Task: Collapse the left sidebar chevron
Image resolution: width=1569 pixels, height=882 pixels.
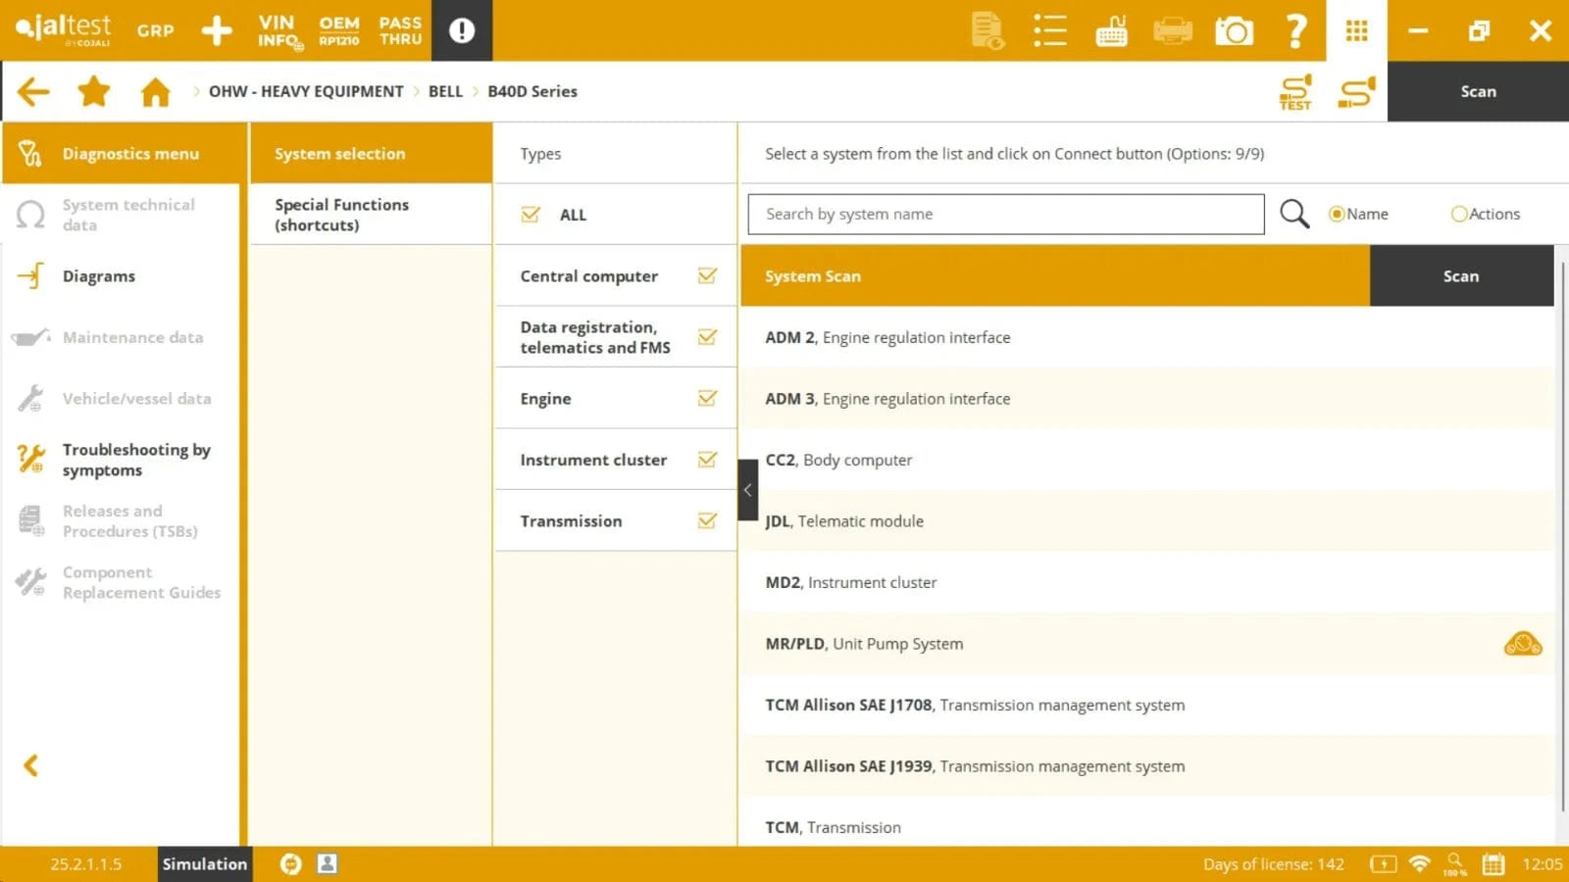Action: point(31,765)
